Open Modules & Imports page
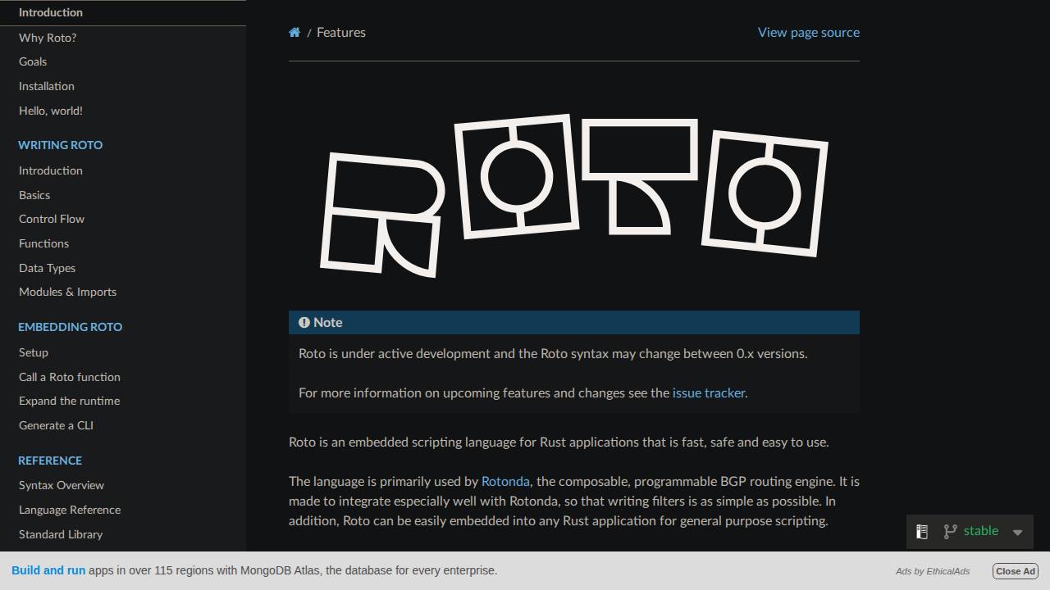 coord(123,292)
